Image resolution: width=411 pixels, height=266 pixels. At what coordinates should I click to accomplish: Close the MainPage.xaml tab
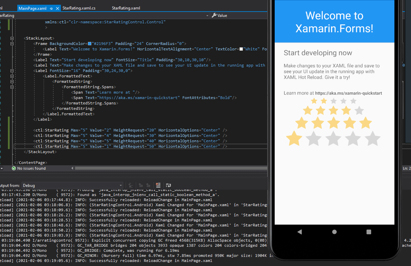click(x=57, y=8)
